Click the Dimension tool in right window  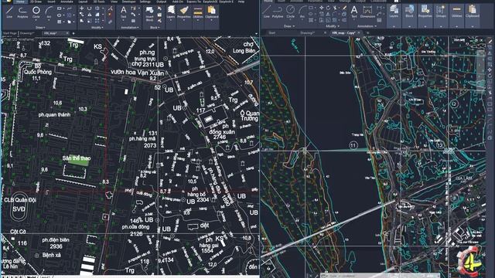367,12
